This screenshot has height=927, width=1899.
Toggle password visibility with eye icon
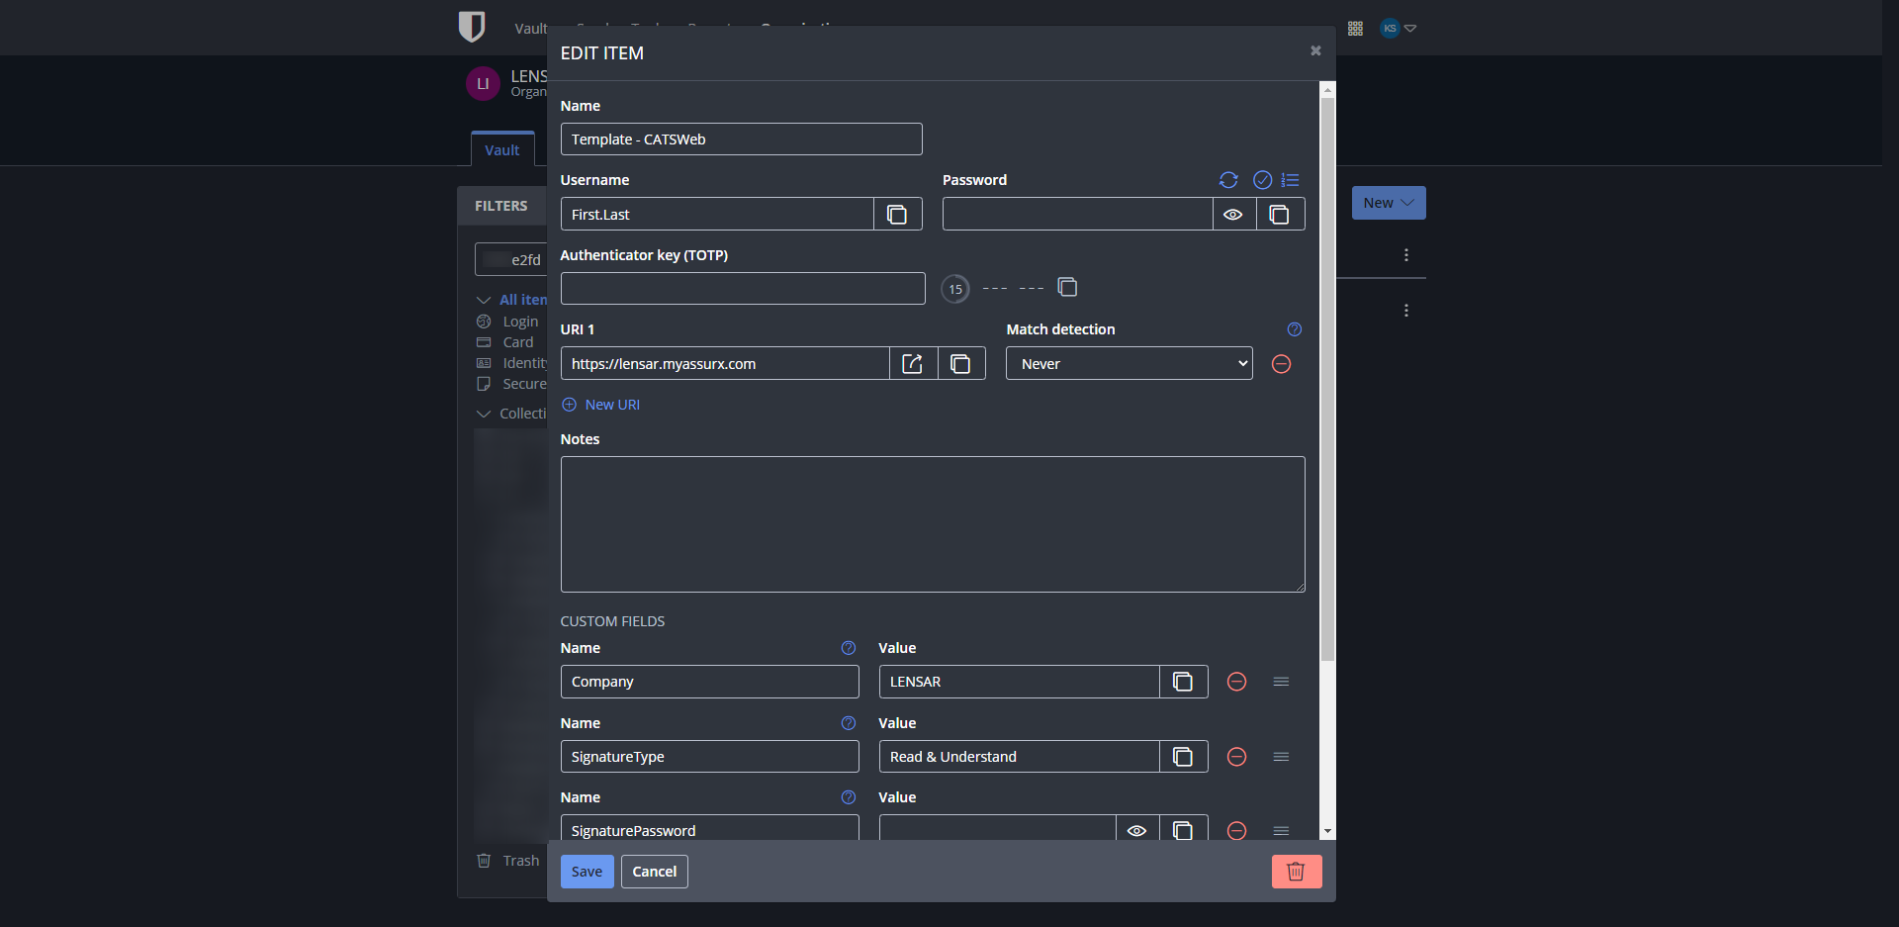(x=1233, y=214)
